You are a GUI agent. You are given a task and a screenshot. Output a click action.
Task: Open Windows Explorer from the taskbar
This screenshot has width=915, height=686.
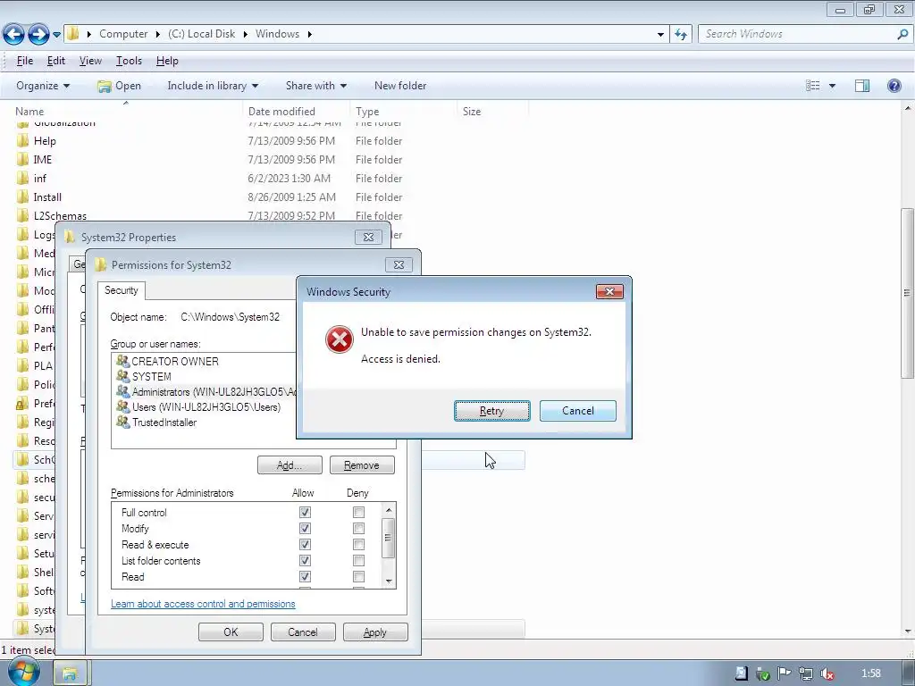click(x=70, y=673)
